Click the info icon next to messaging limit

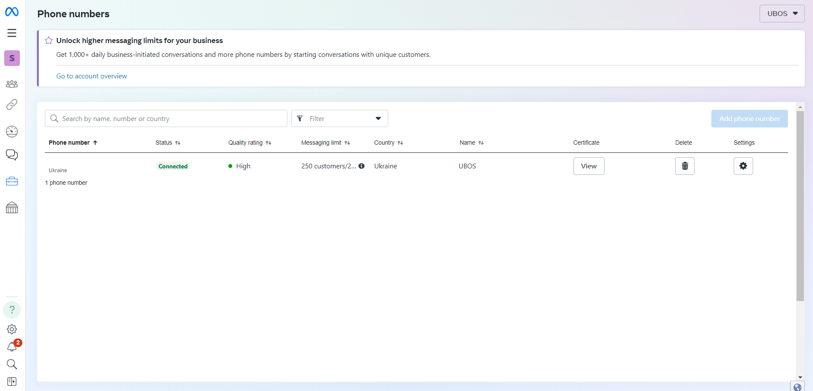click(361, 166)
